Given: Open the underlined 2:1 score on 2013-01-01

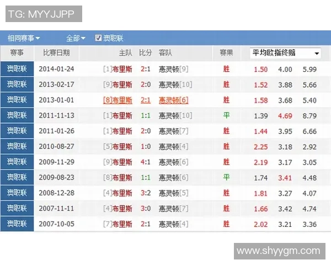Looking at the screenshot, I should coord(146,100).
